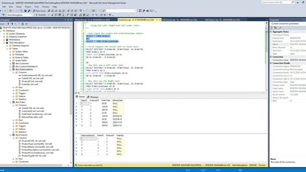This screenshot has height=172, width=306.
Task: Select the Graph Tables folder
Action: pos(22,61)
